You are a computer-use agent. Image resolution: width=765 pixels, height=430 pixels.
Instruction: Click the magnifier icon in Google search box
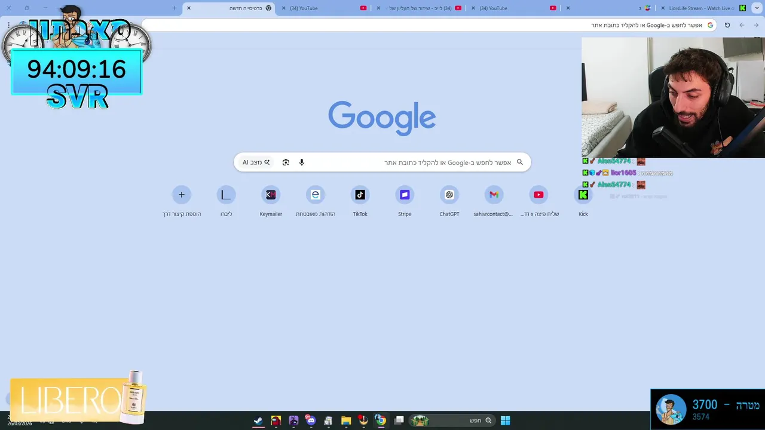[519, 162]
